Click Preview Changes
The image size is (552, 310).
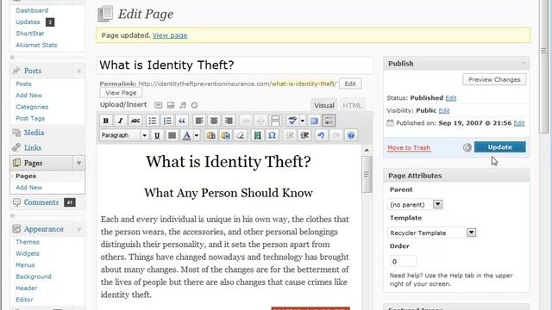(494, 79)
